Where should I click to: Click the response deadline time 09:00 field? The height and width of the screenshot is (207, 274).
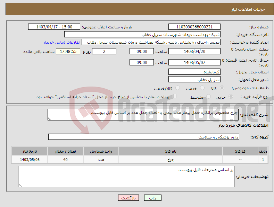point(142,51)
